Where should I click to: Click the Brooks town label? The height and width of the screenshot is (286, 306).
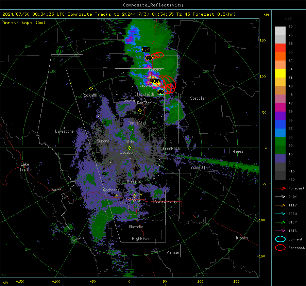click(242, 238)
